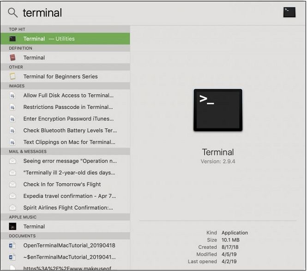Viewport: 307px width, 271px height.
Task: Click the image file icon for Allow Full Disk Access
Action: (x=12, y=96)
